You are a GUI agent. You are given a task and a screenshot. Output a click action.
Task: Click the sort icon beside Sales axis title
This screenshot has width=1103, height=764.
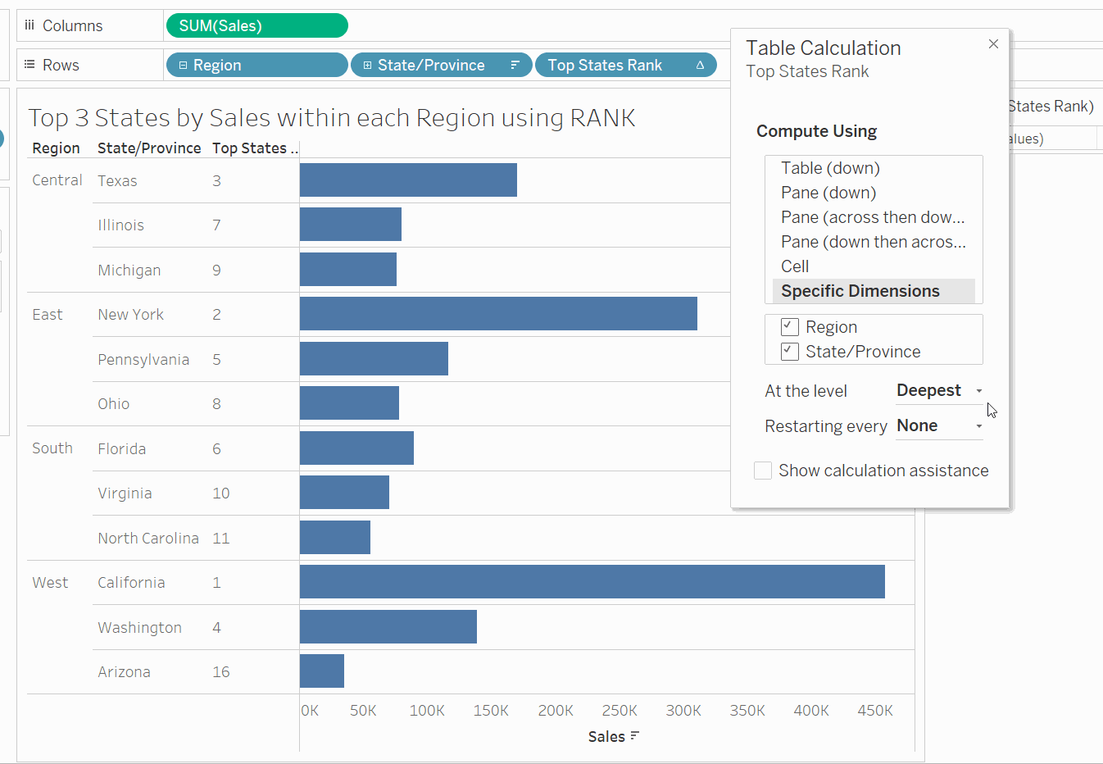point(634,736)
